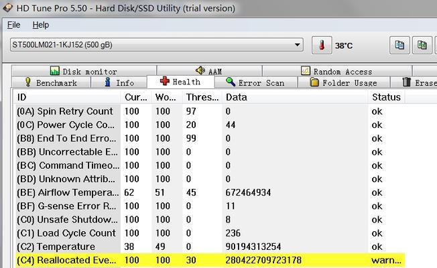This screenshot has width=437, height=268.
Task: Open the Help menu
Action: (40, 25)
